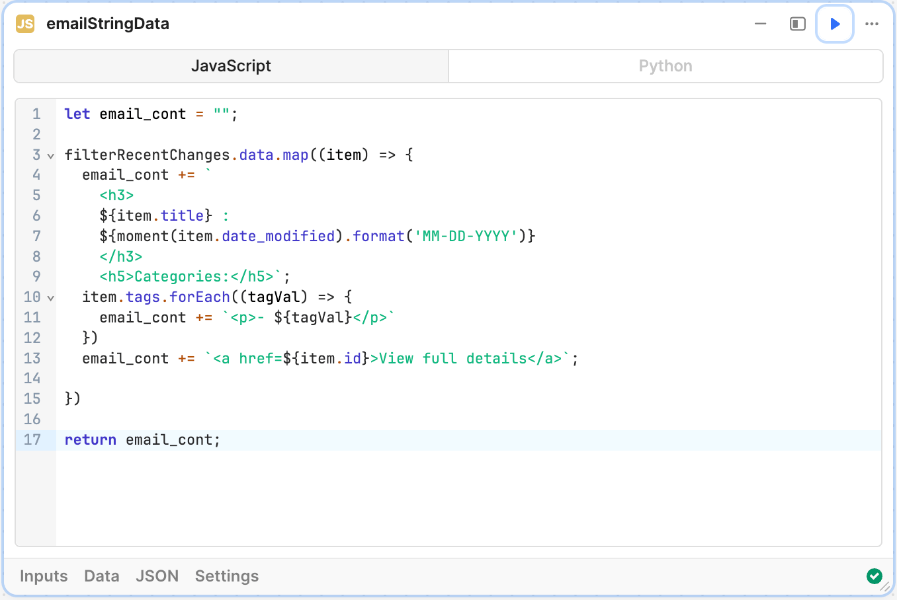
Task: Click the green success checkmark status icon
Action: tap(874, 576)
